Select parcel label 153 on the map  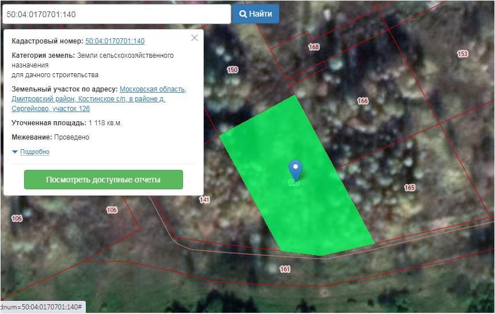[x=462, y=54]
